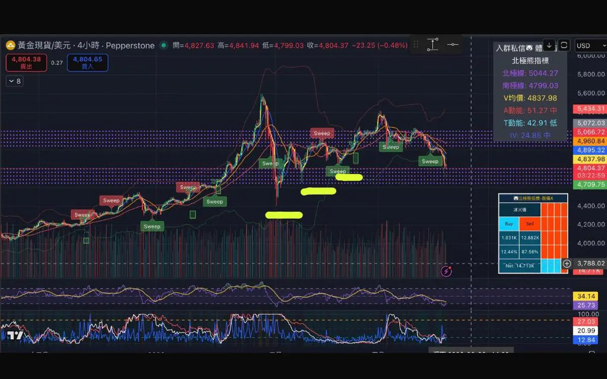Image resolution: width=607 pixels, height=379 pixels.
Task: Click the pink lightning bolt icon
Action: 447,271
